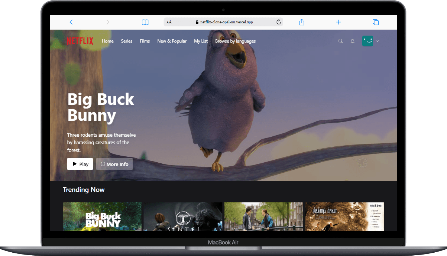Open the Safari bookmarks book icon
This screenshot has height=256, width=447.
click(x=145, y=22)
